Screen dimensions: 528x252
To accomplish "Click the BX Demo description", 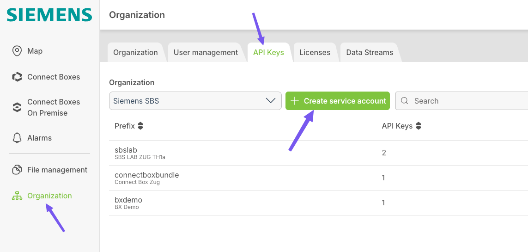I will pyautogui.click(x=127, y=207).
